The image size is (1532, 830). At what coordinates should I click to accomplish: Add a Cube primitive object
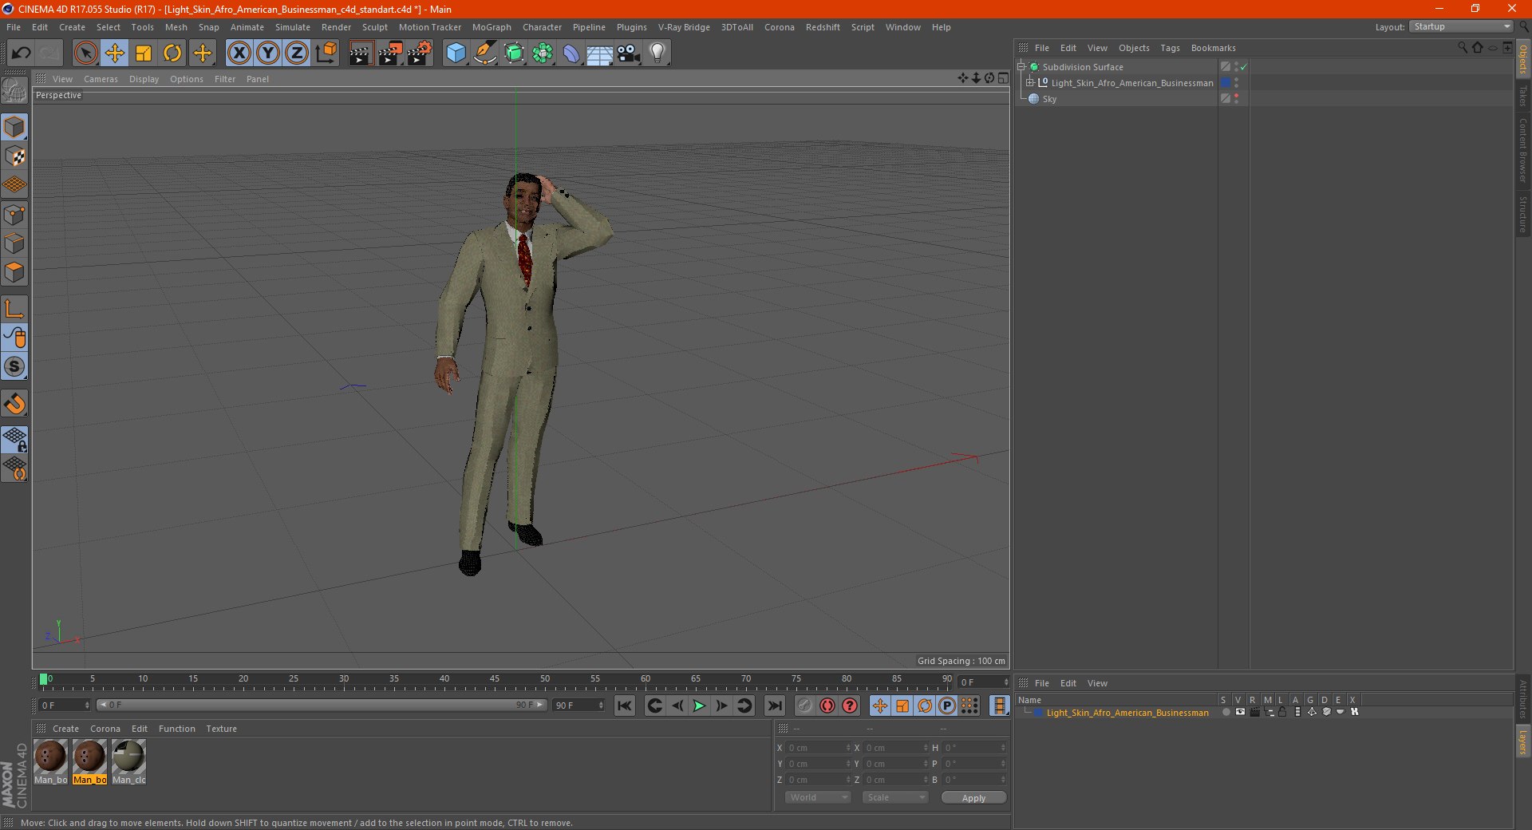tap(456, 53)
